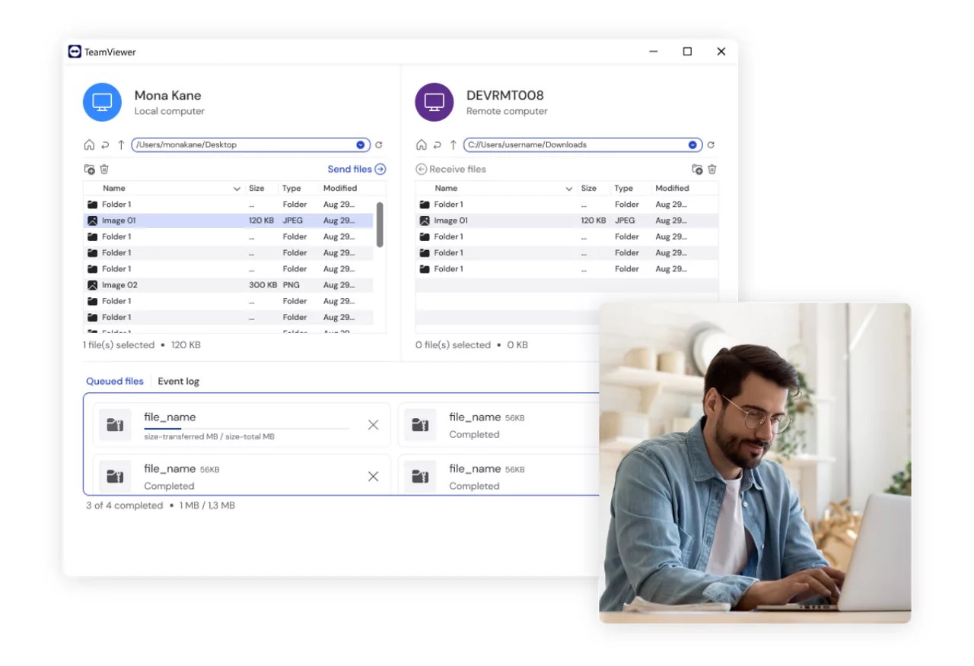Minimize the TeamViewer window
This screenshot has height=666, width=974.
(654, 52)
